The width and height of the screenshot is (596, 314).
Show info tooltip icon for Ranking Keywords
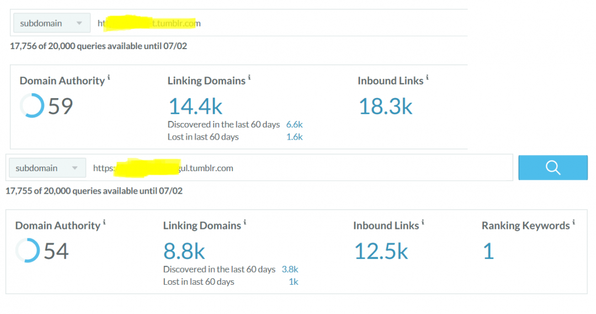point(573,223)
